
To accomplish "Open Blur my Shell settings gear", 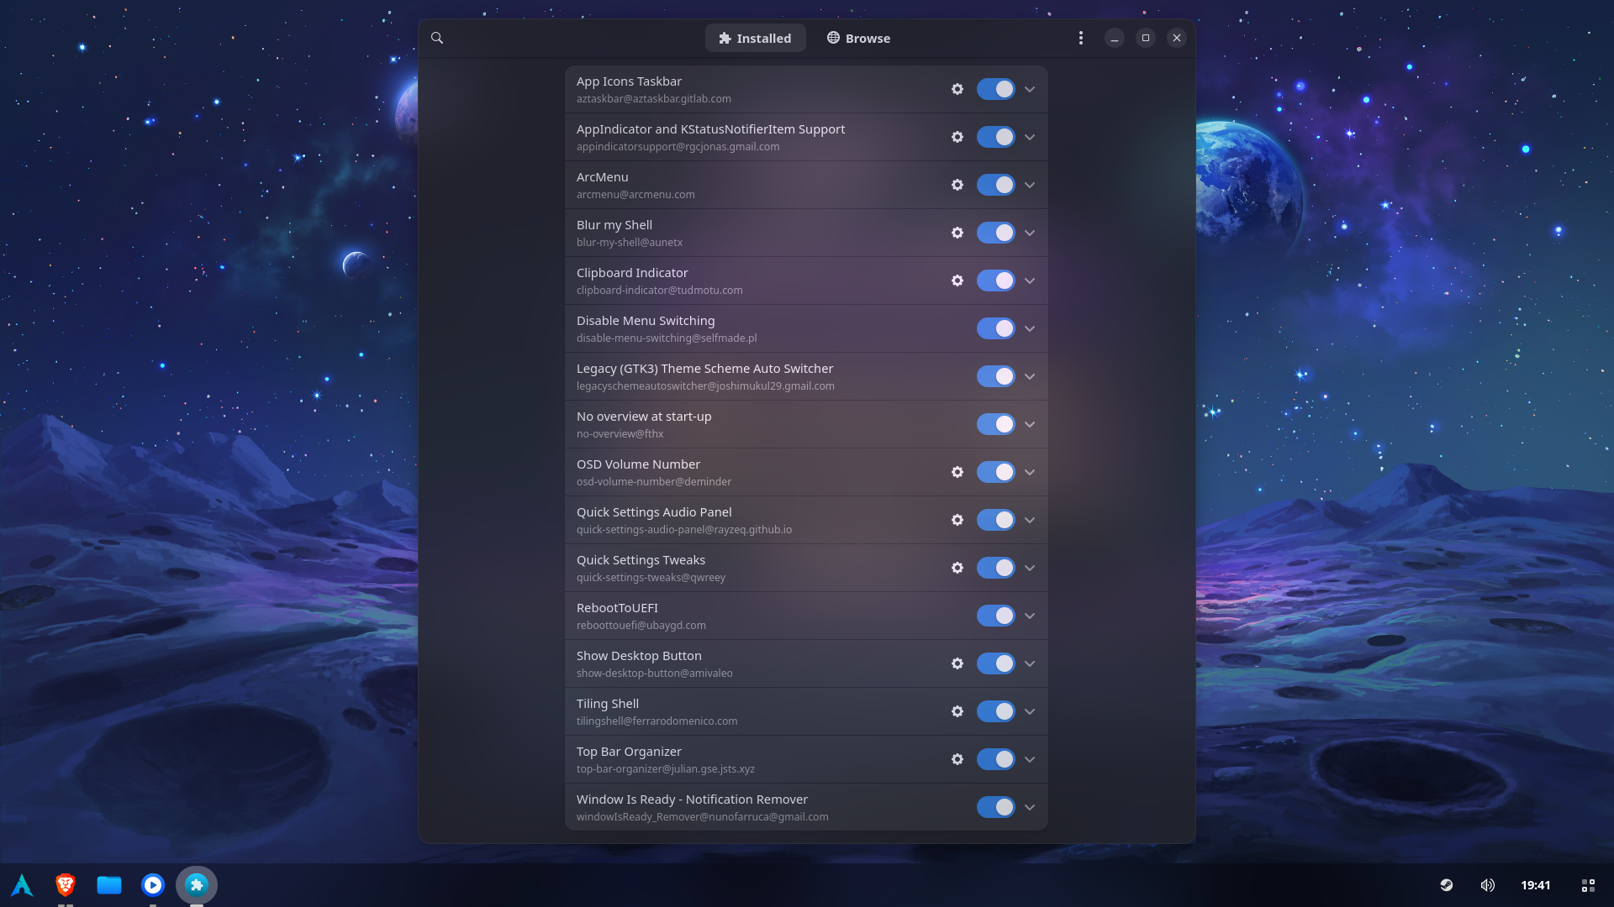I will pyautogui.click(x=957, y=233).
